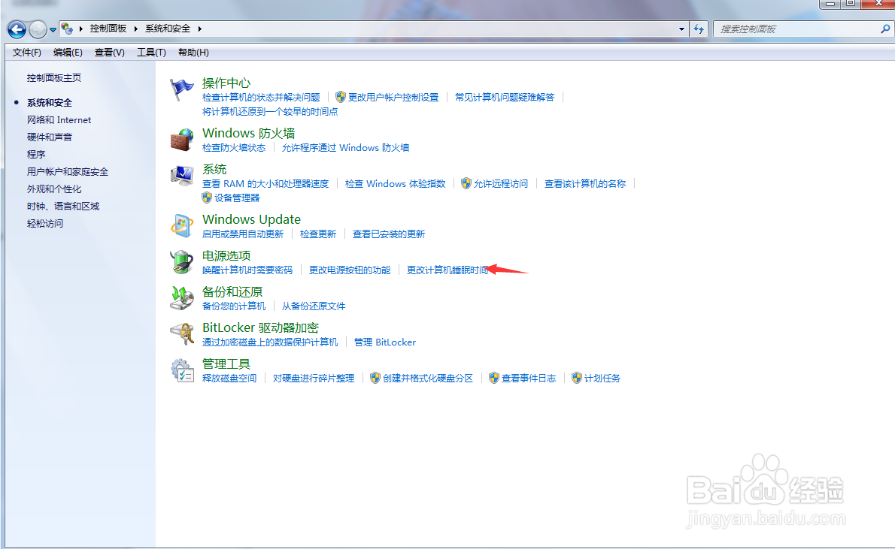Select 网络和 Internet in the sidebar
The width and height of the screenshot is (895, 549).
click(59, 119)
